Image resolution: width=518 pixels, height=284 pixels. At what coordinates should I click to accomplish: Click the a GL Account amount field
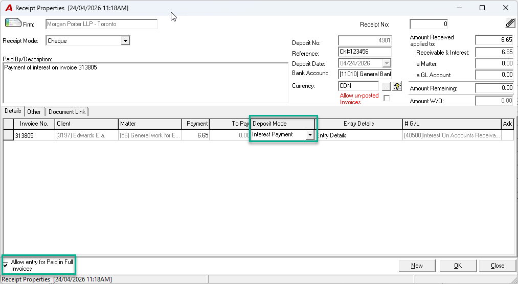pyautogui.click(x=494, y=75)
